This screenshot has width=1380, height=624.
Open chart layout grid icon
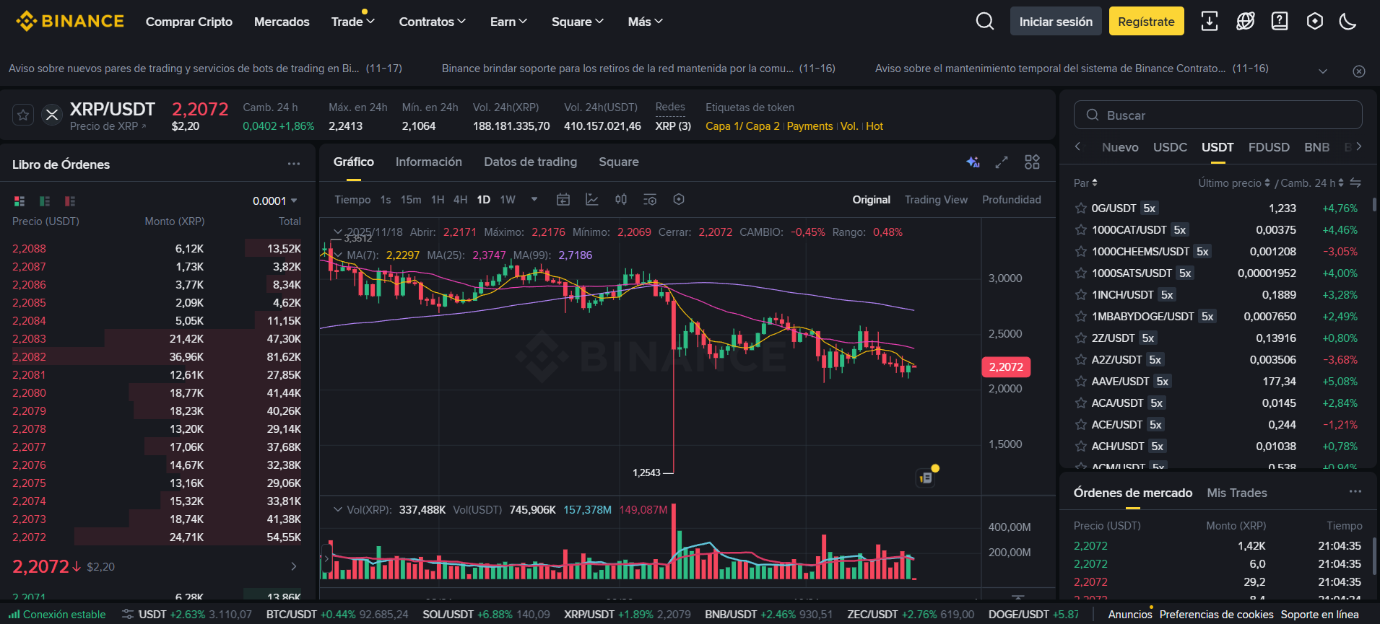point(1032,162)
